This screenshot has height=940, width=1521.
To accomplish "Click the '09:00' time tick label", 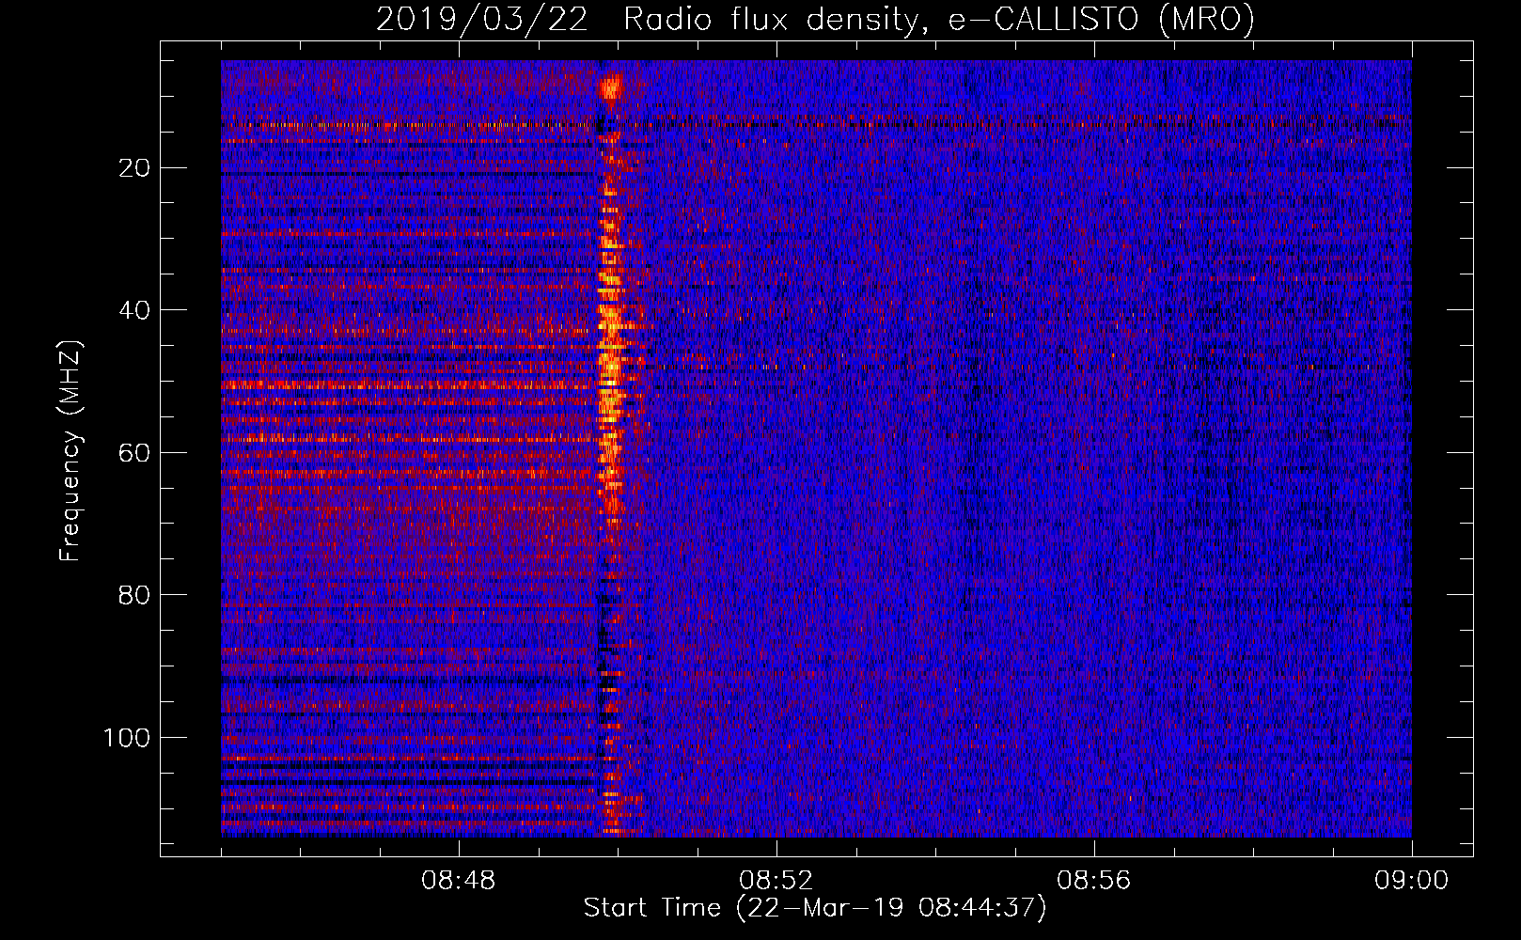I will pos(1411,881).
